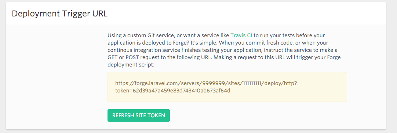Viewport: 397px width, 133px height.
Task: Click the phrase trigger your Forge
Action: coord(320,57)
